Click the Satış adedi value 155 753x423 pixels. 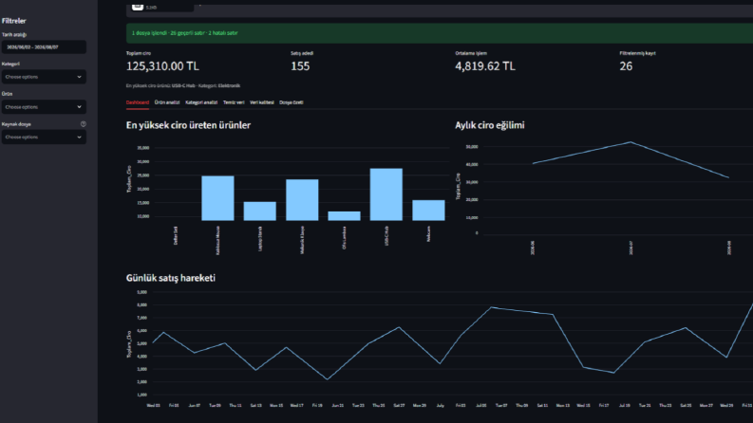(300, 66)
